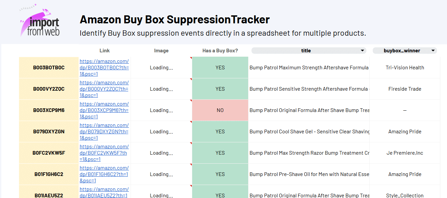Viewport: 447px width, 198px height.
Task: Select the Tri-Vision Health winner cell
Action: 405,68
